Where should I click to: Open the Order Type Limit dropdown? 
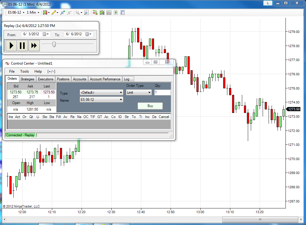[x=139, y=92]
